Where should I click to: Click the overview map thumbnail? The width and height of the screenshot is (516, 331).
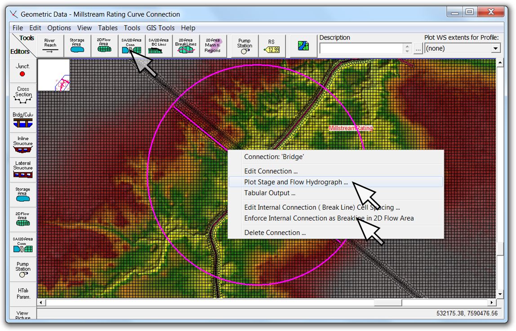(x=53, y=75)
